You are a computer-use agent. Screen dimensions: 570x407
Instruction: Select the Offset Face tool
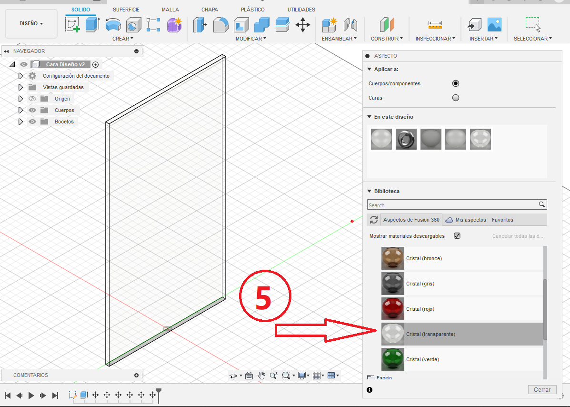(282, 25)
